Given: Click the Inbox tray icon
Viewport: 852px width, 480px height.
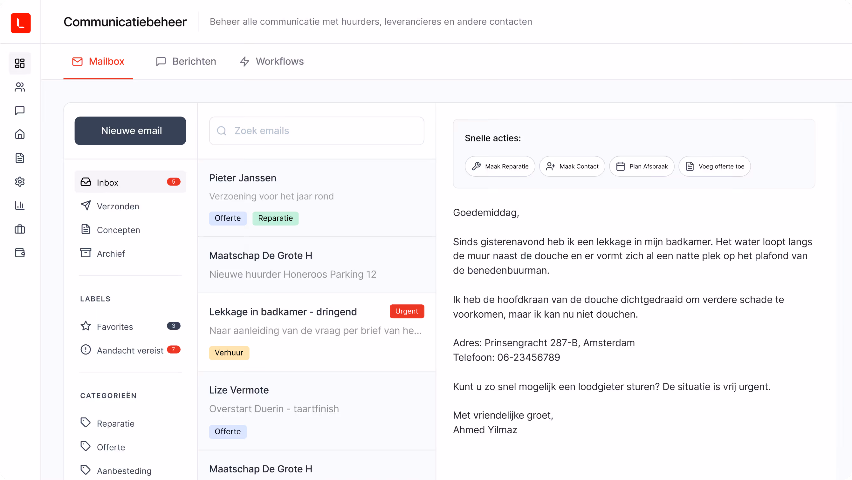Looking at the screenshot, I should (86, 182).
